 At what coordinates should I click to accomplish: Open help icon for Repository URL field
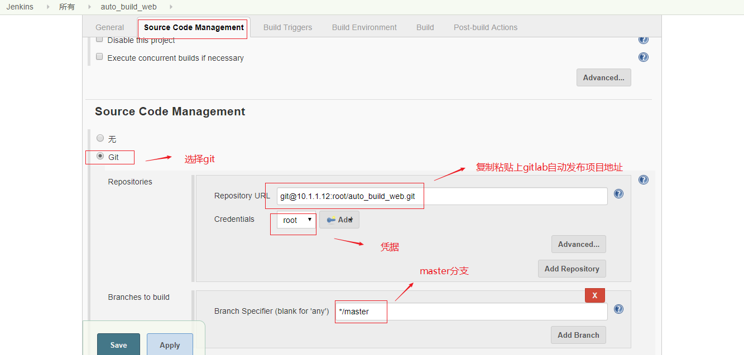coord(618,194)
